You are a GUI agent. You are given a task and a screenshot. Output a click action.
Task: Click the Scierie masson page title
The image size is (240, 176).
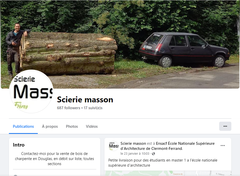click(85, 100)
